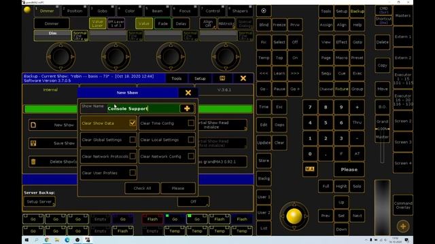Toggle Align Off button
This screenshot has height=244, width=435.
[208, 24]
